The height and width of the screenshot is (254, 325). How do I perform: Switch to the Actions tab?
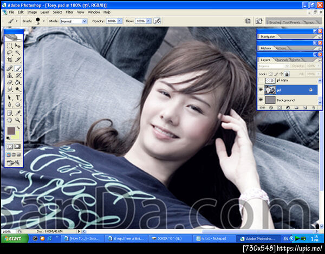[x=282, y=48]
